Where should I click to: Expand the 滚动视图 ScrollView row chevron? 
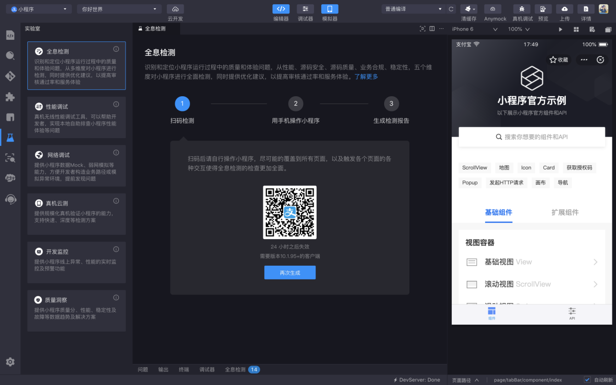pyautogui.click(x=596, y=284)
